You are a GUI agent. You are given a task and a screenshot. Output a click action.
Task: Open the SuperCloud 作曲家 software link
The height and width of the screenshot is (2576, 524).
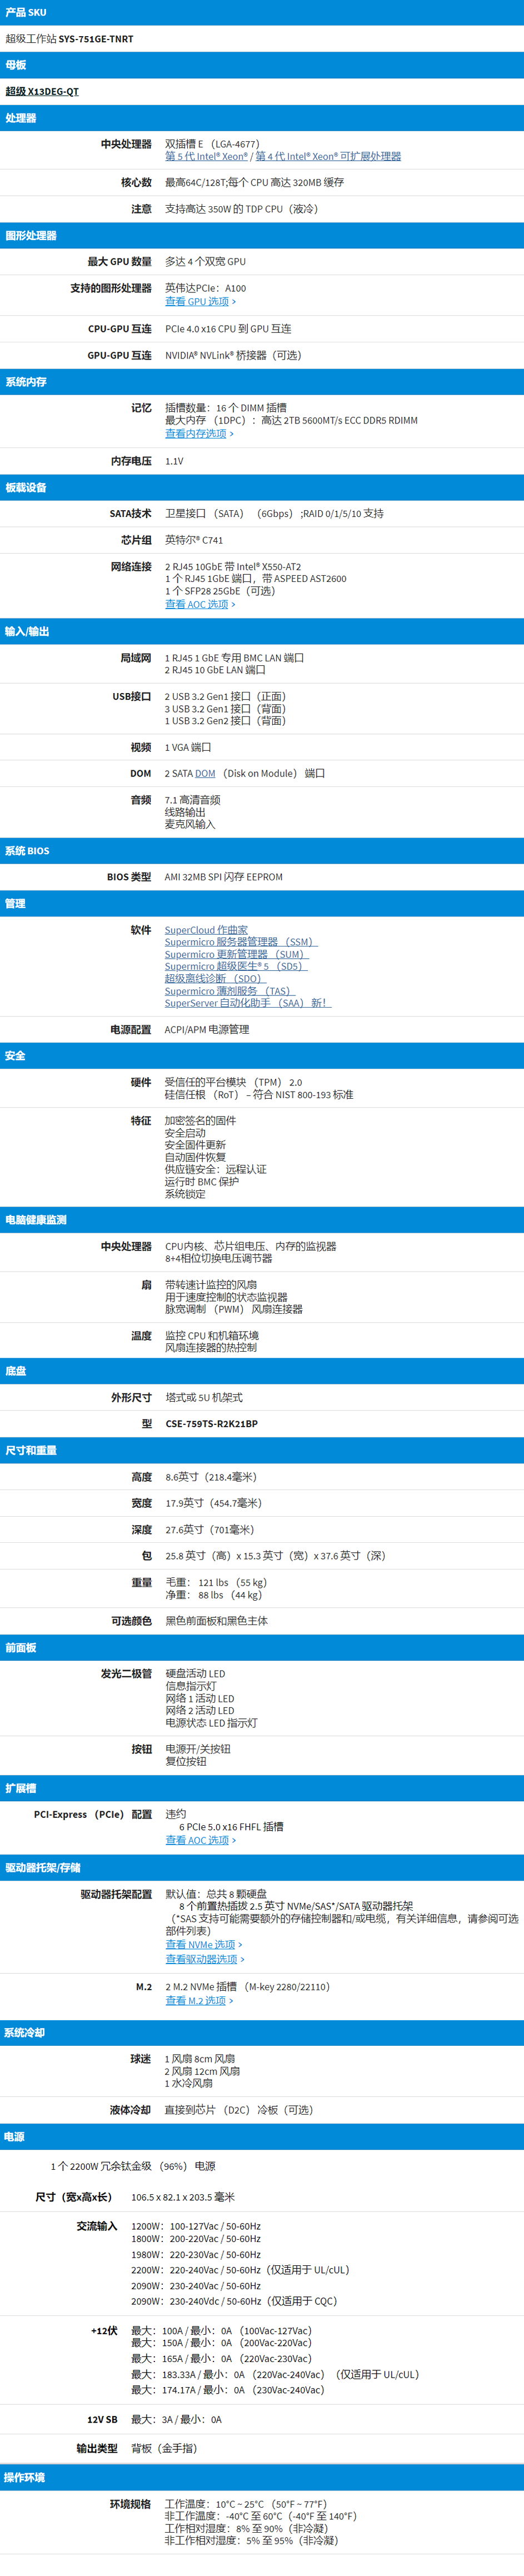[206, 930]
